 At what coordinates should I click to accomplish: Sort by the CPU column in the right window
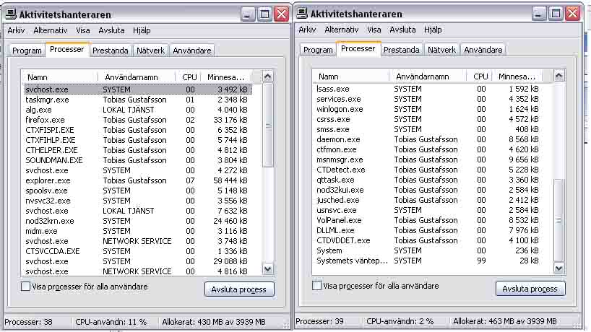(480, 77)
